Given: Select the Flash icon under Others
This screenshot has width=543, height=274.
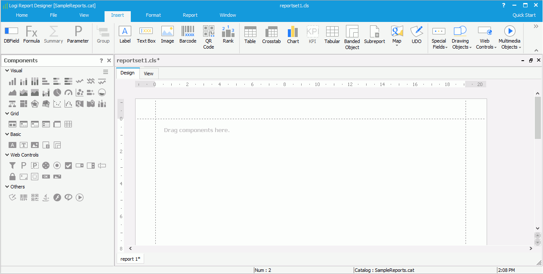Looking at the screenshot, I should click(57, 197).
